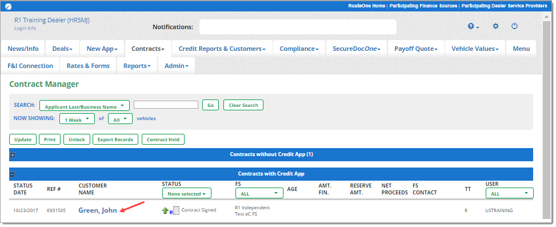Click the contract document icon for John Green
The image size is (556, 227).
click(176, 210)
